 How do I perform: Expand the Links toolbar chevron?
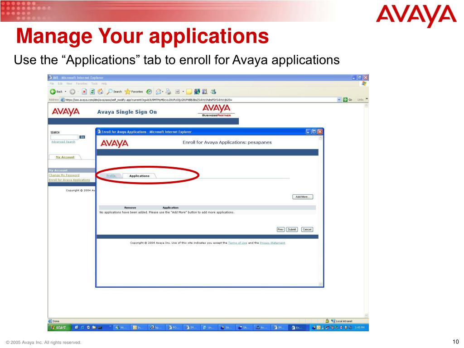coord(367,99)
